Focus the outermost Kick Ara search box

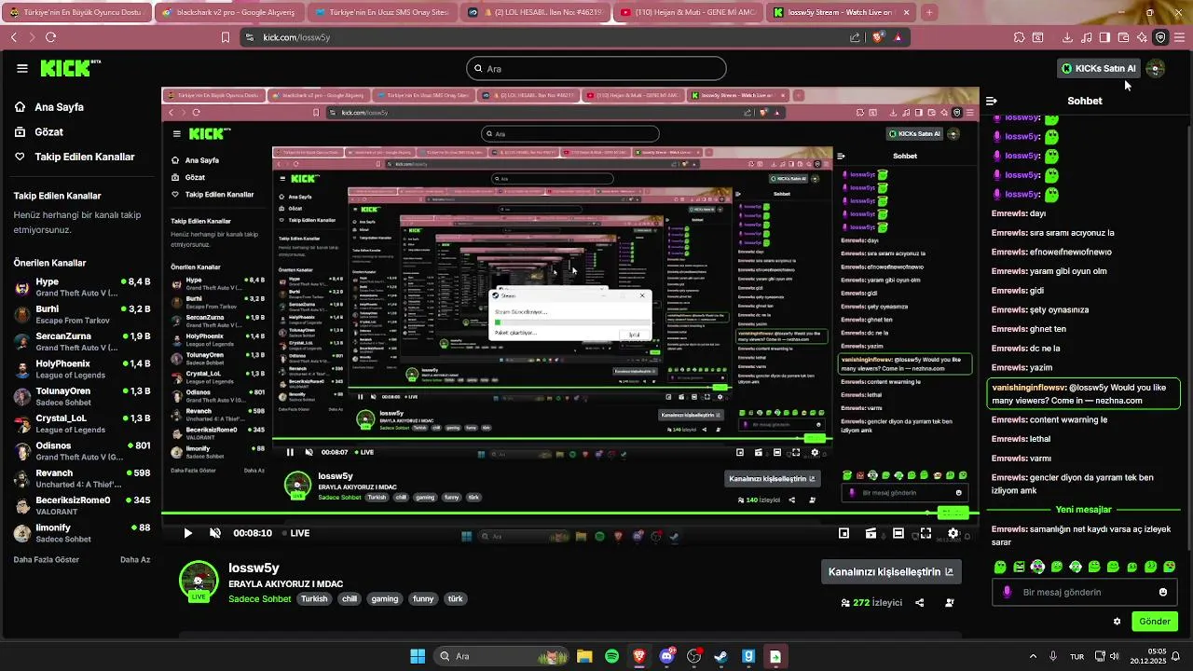pos(596,68)
